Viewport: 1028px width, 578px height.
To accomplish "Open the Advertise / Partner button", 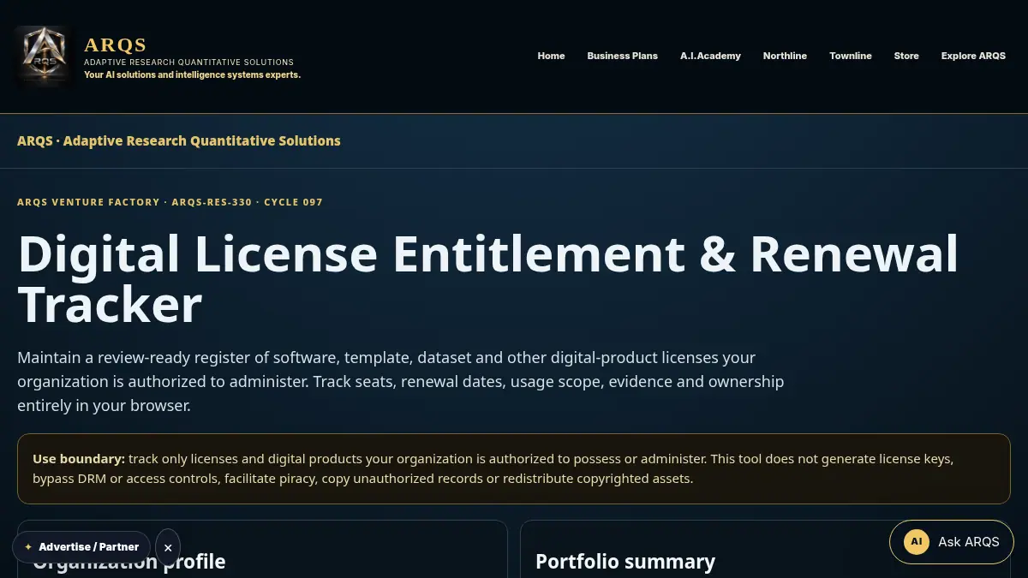I will coord(81,547).
